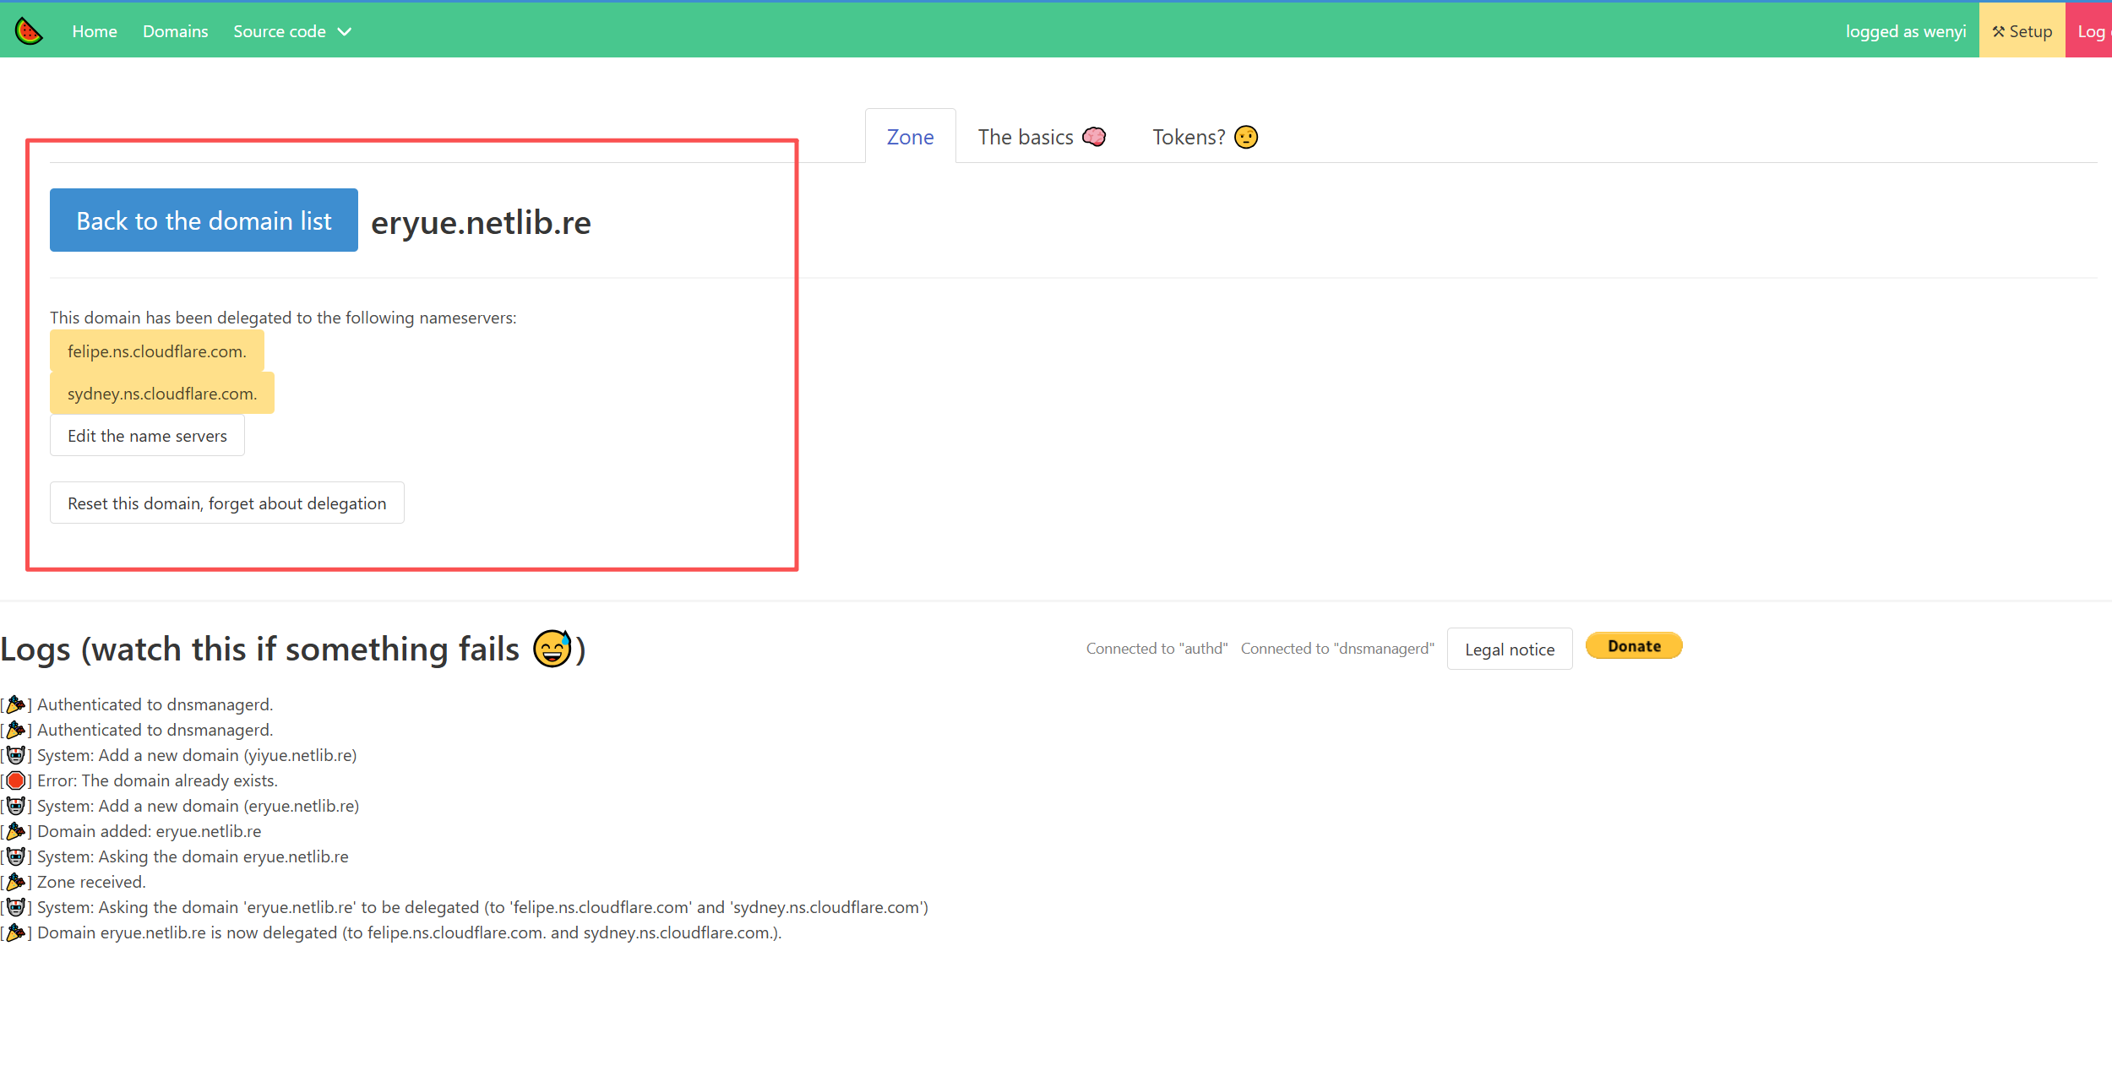Click the icon beside 'Domain added: eryue.netlib.re'
The width and height of the screenshot is (2112, 1071).
point(16,831)
